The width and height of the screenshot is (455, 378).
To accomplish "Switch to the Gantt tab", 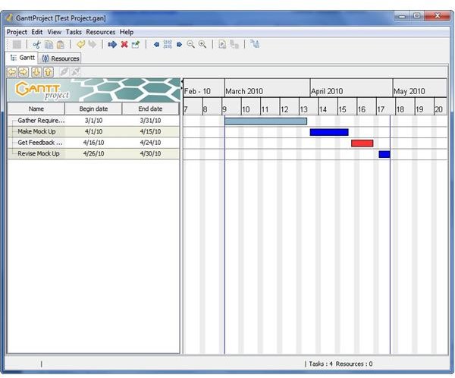I will [x=22, y=58].
